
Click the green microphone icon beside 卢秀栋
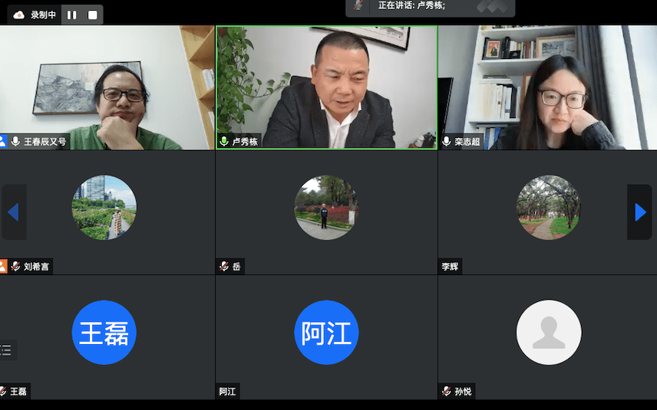point(224,141)
